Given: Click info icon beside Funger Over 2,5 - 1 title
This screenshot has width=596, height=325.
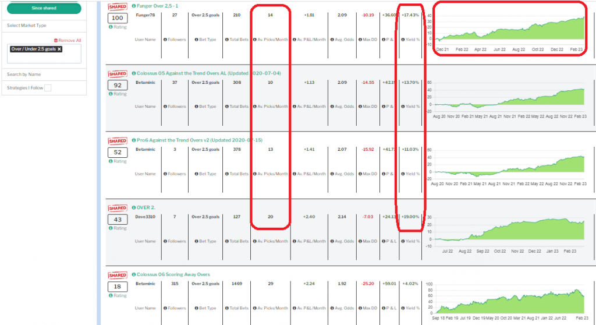Looking at the screenshot, I should tap(134, 7).
